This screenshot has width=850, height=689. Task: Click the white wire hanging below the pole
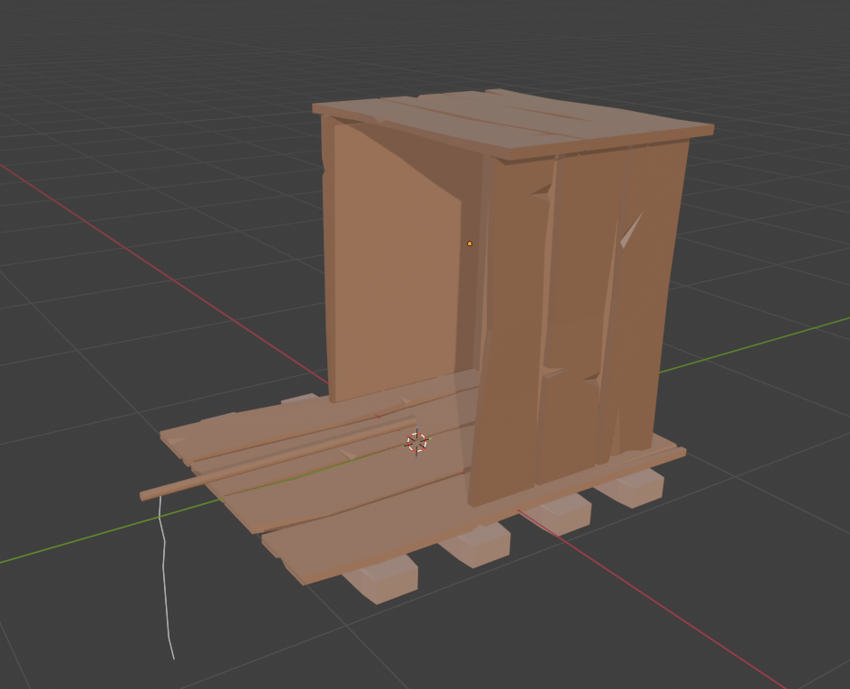click(165, 577)
